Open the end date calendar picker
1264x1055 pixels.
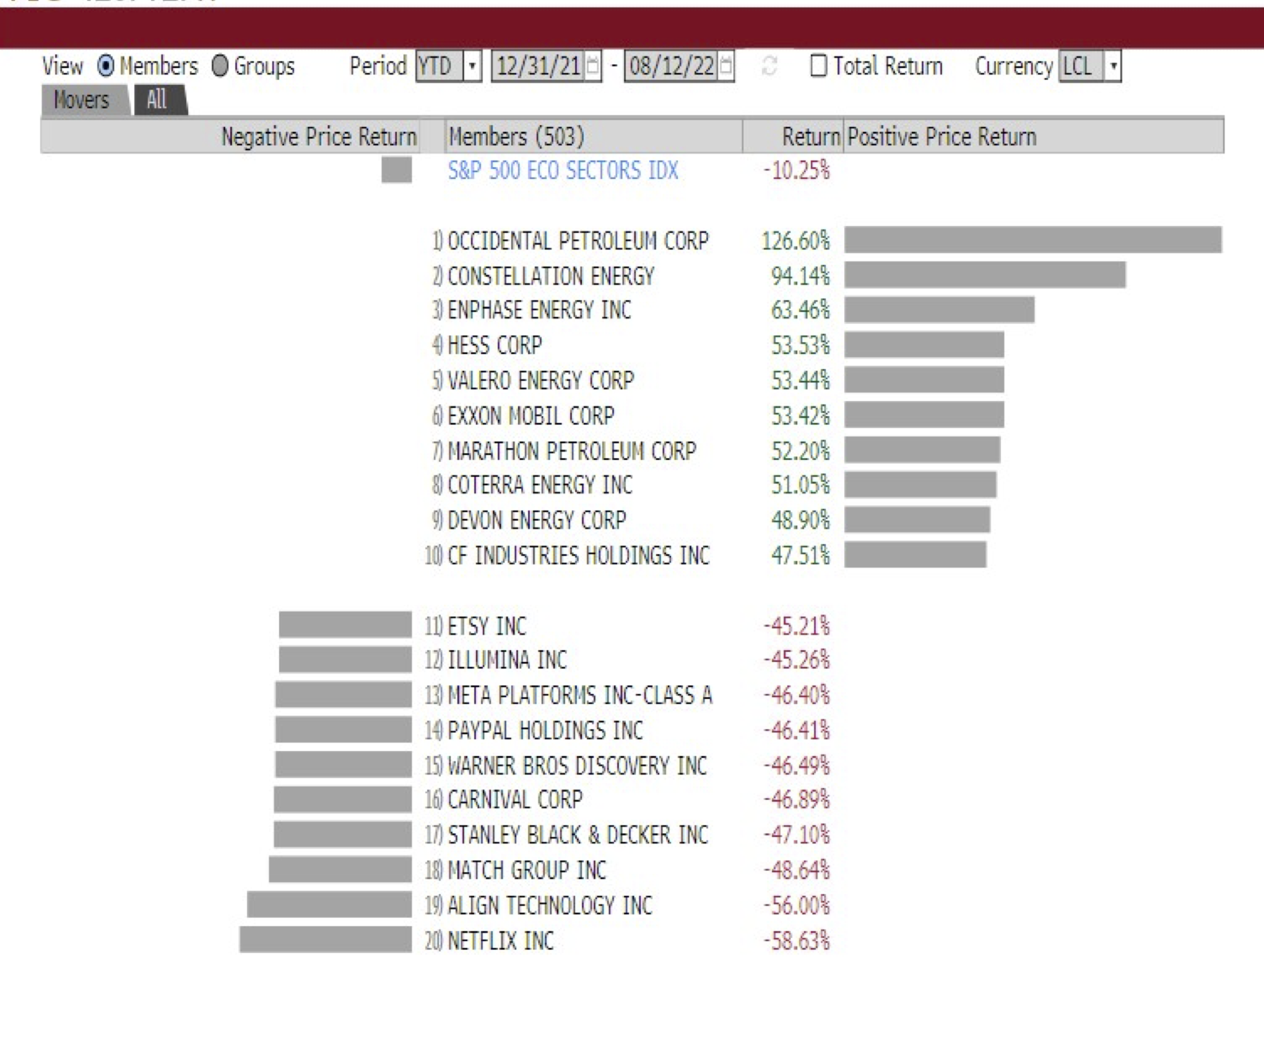pos(727,66)
